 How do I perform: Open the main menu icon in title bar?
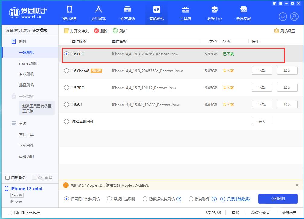(x=280, y=3)
